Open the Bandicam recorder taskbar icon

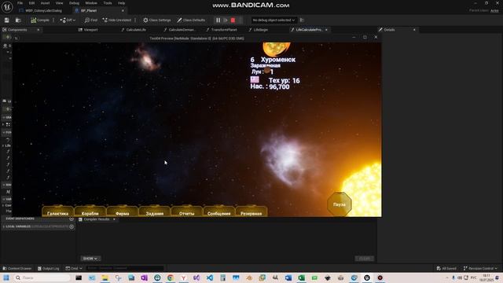(x=380, y=277)
